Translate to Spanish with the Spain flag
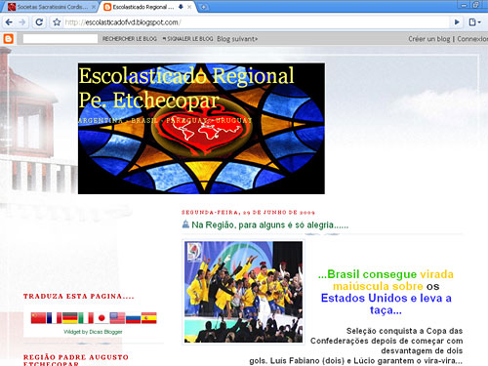This screenshot has width=488, height=366. (149, 318)
